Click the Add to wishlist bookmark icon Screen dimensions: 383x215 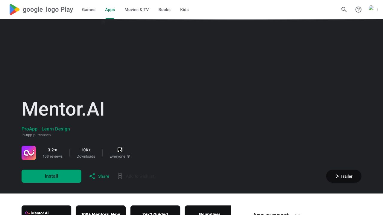click(120, 176)
